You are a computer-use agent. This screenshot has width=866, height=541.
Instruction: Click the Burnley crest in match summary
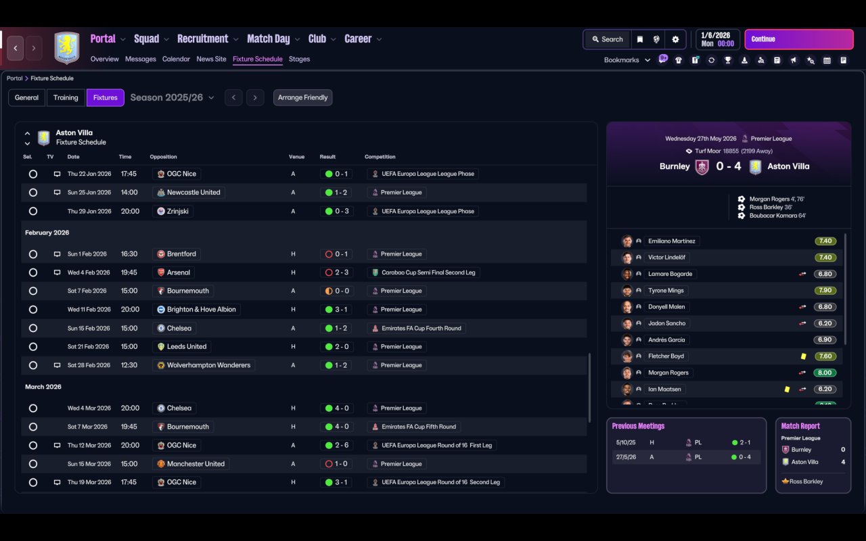pyautogui.click(x=702, y=166)
